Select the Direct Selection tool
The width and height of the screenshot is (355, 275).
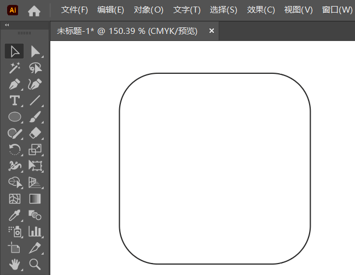click(36, 51)
